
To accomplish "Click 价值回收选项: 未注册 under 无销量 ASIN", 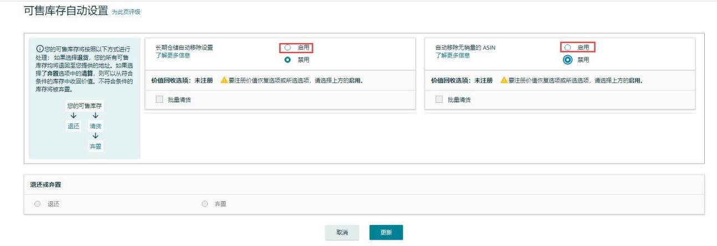I will 462,80.
